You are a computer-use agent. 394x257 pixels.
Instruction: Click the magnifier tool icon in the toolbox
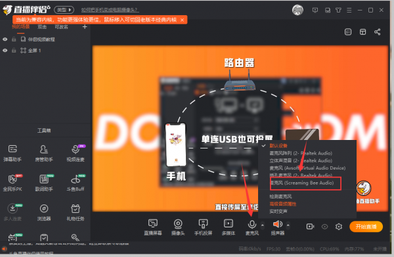75,237
